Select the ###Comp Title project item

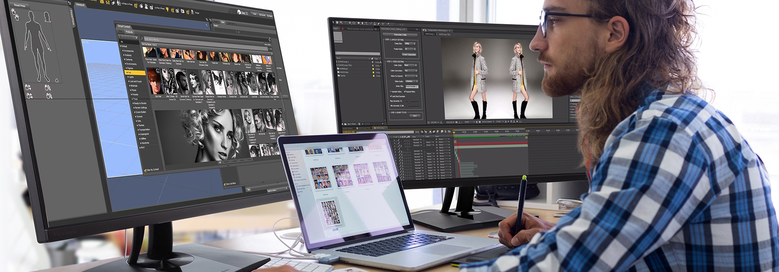(x=345, y=65)
